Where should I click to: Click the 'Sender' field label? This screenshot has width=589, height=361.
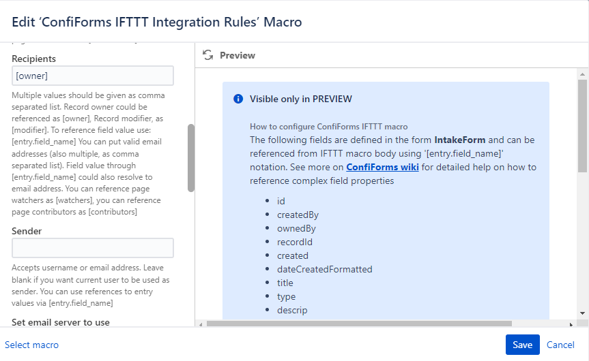(x=27, y=231)
